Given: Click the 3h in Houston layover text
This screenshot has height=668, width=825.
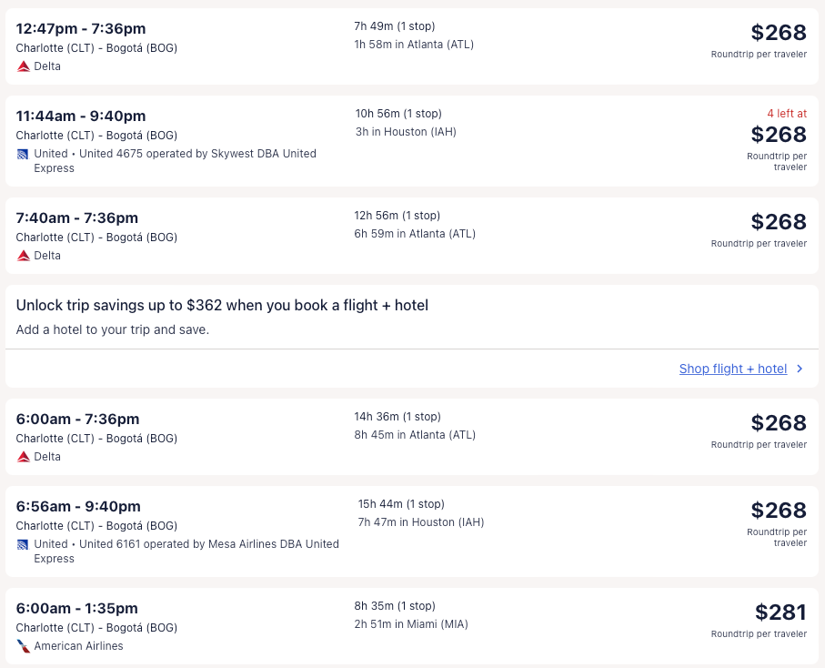Looking at the screenshot, I should (406, 132).
